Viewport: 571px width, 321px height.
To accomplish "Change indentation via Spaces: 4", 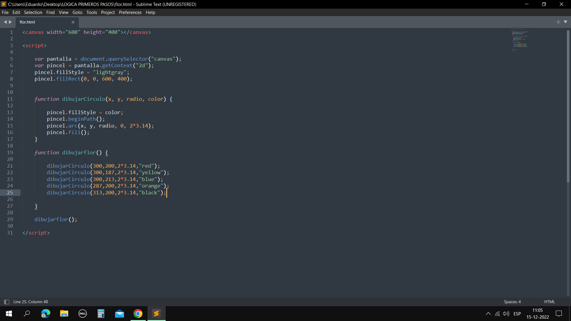I will 512,302.
